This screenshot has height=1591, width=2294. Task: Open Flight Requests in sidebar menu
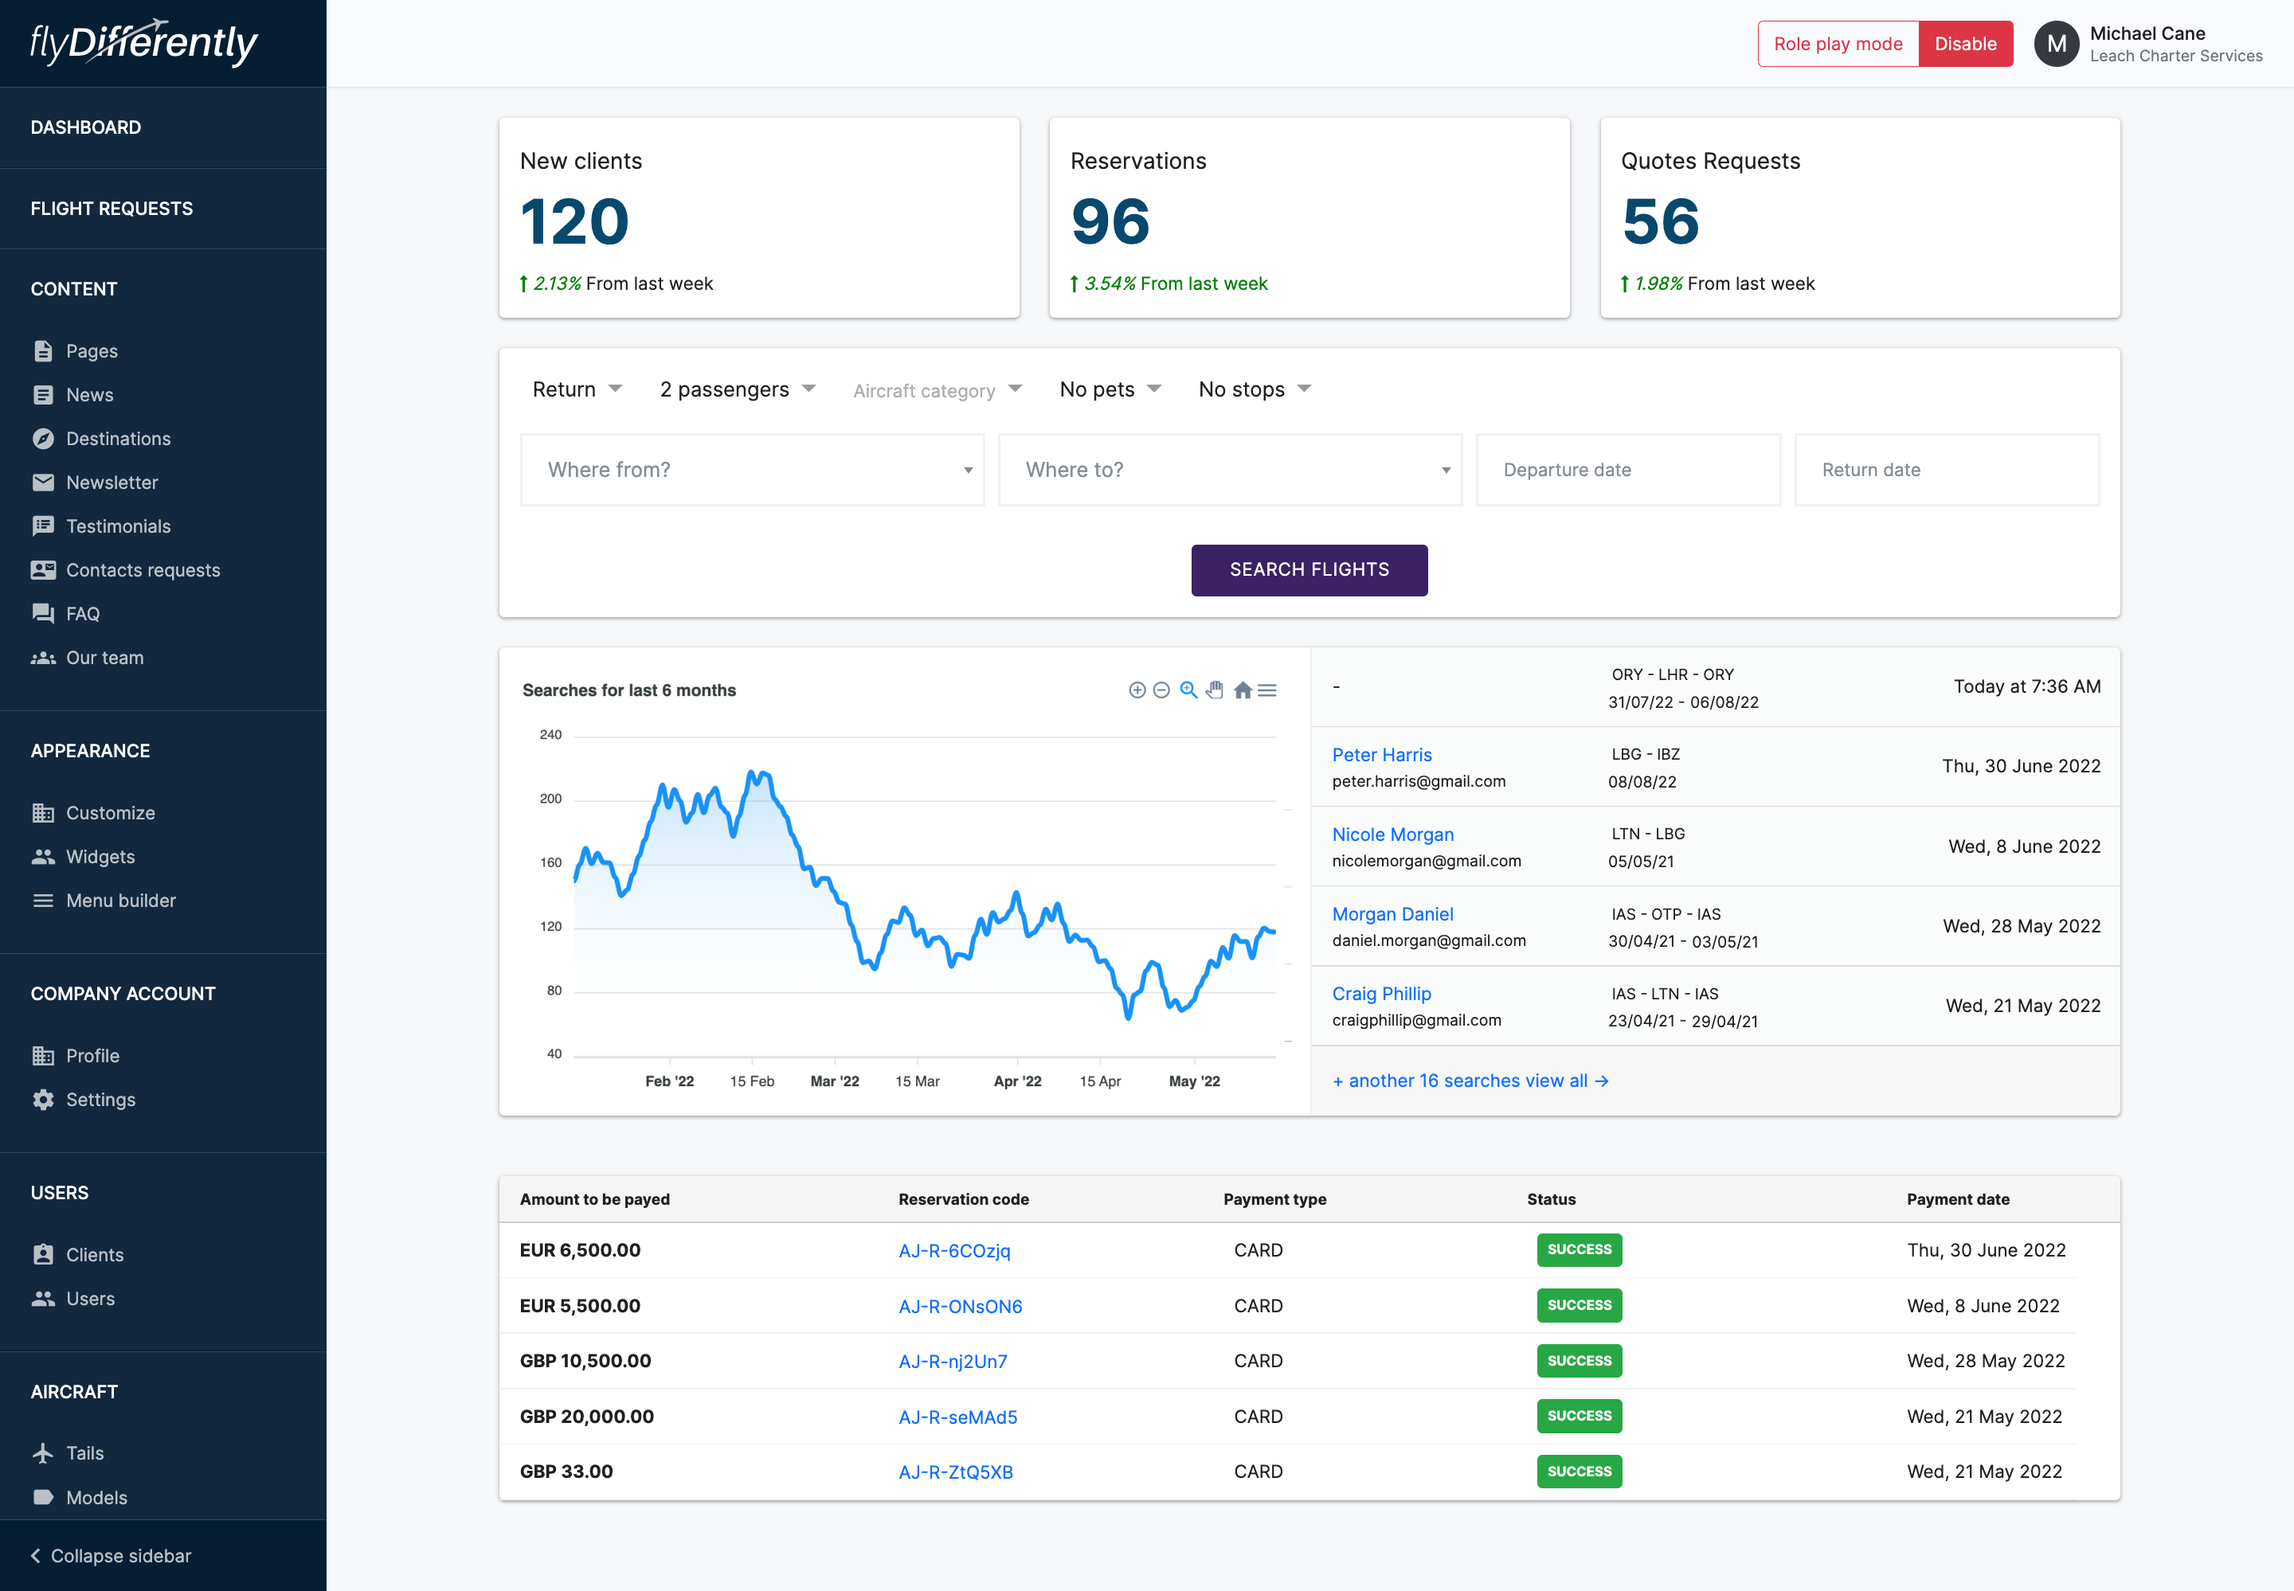(x=112, y=209)
